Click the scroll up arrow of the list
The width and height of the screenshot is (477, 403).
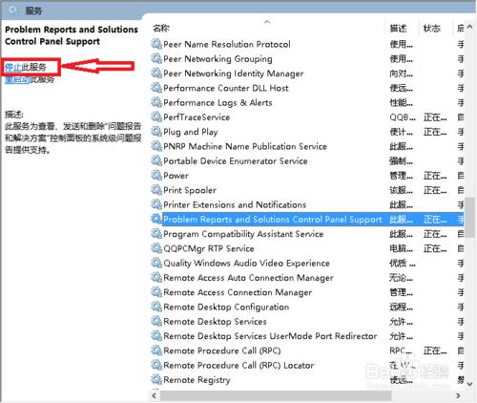pos(469,28)
